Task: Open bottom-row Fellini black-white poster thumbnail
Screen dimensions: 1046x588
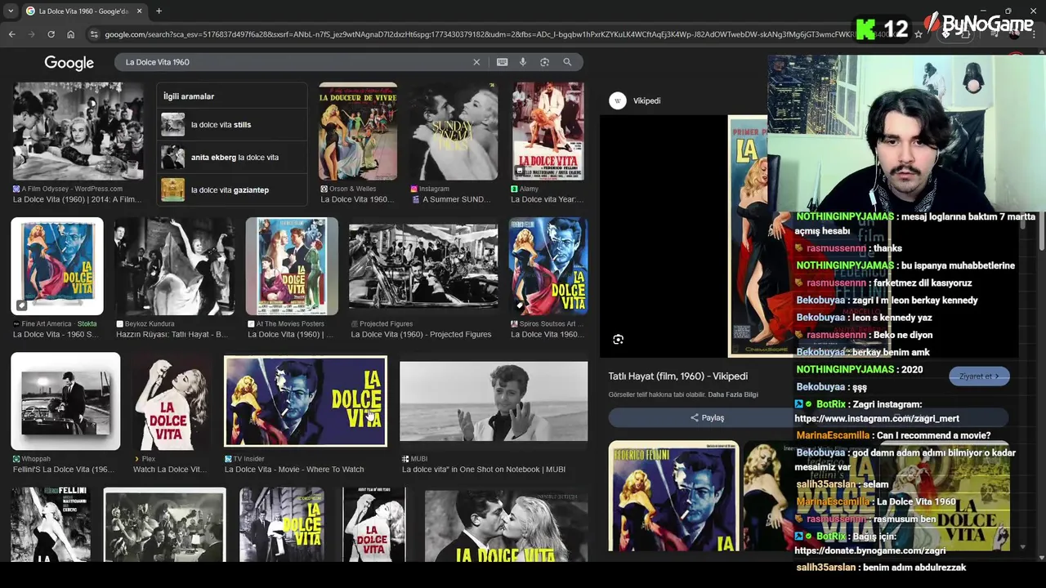Action: [x=51, y=525]
